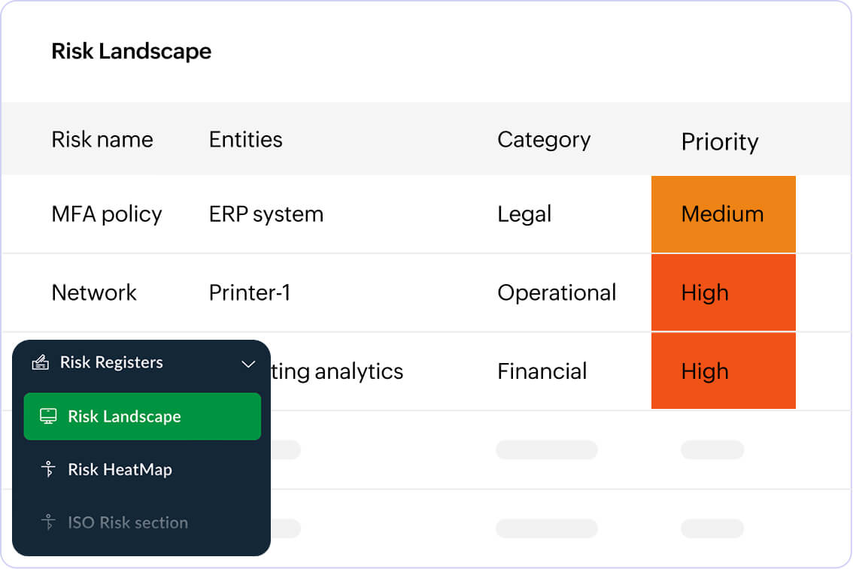This screenshot has width=853, height=569.
Task: Click the Printer-1 entity
Action: [x=249, y=292]
